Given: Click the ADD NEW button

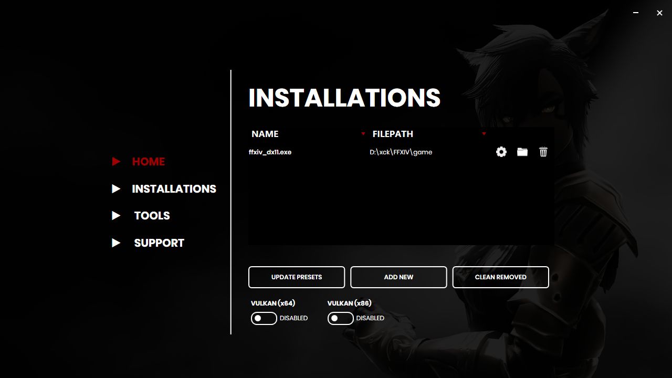Looking at the screenshot, I should coord(398,277).
